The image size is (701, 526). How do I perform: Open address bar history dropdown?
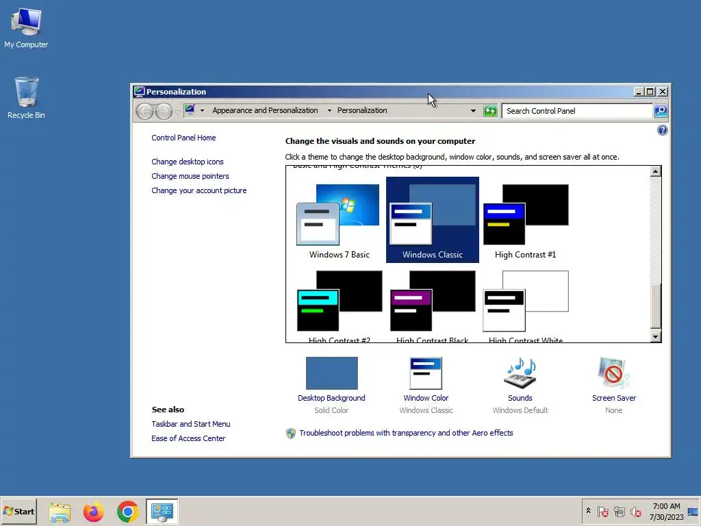(x=473, y=110)
